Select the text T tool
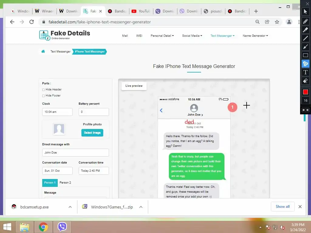The width and height of the screenshot is (311, 233). click(306, 72)
